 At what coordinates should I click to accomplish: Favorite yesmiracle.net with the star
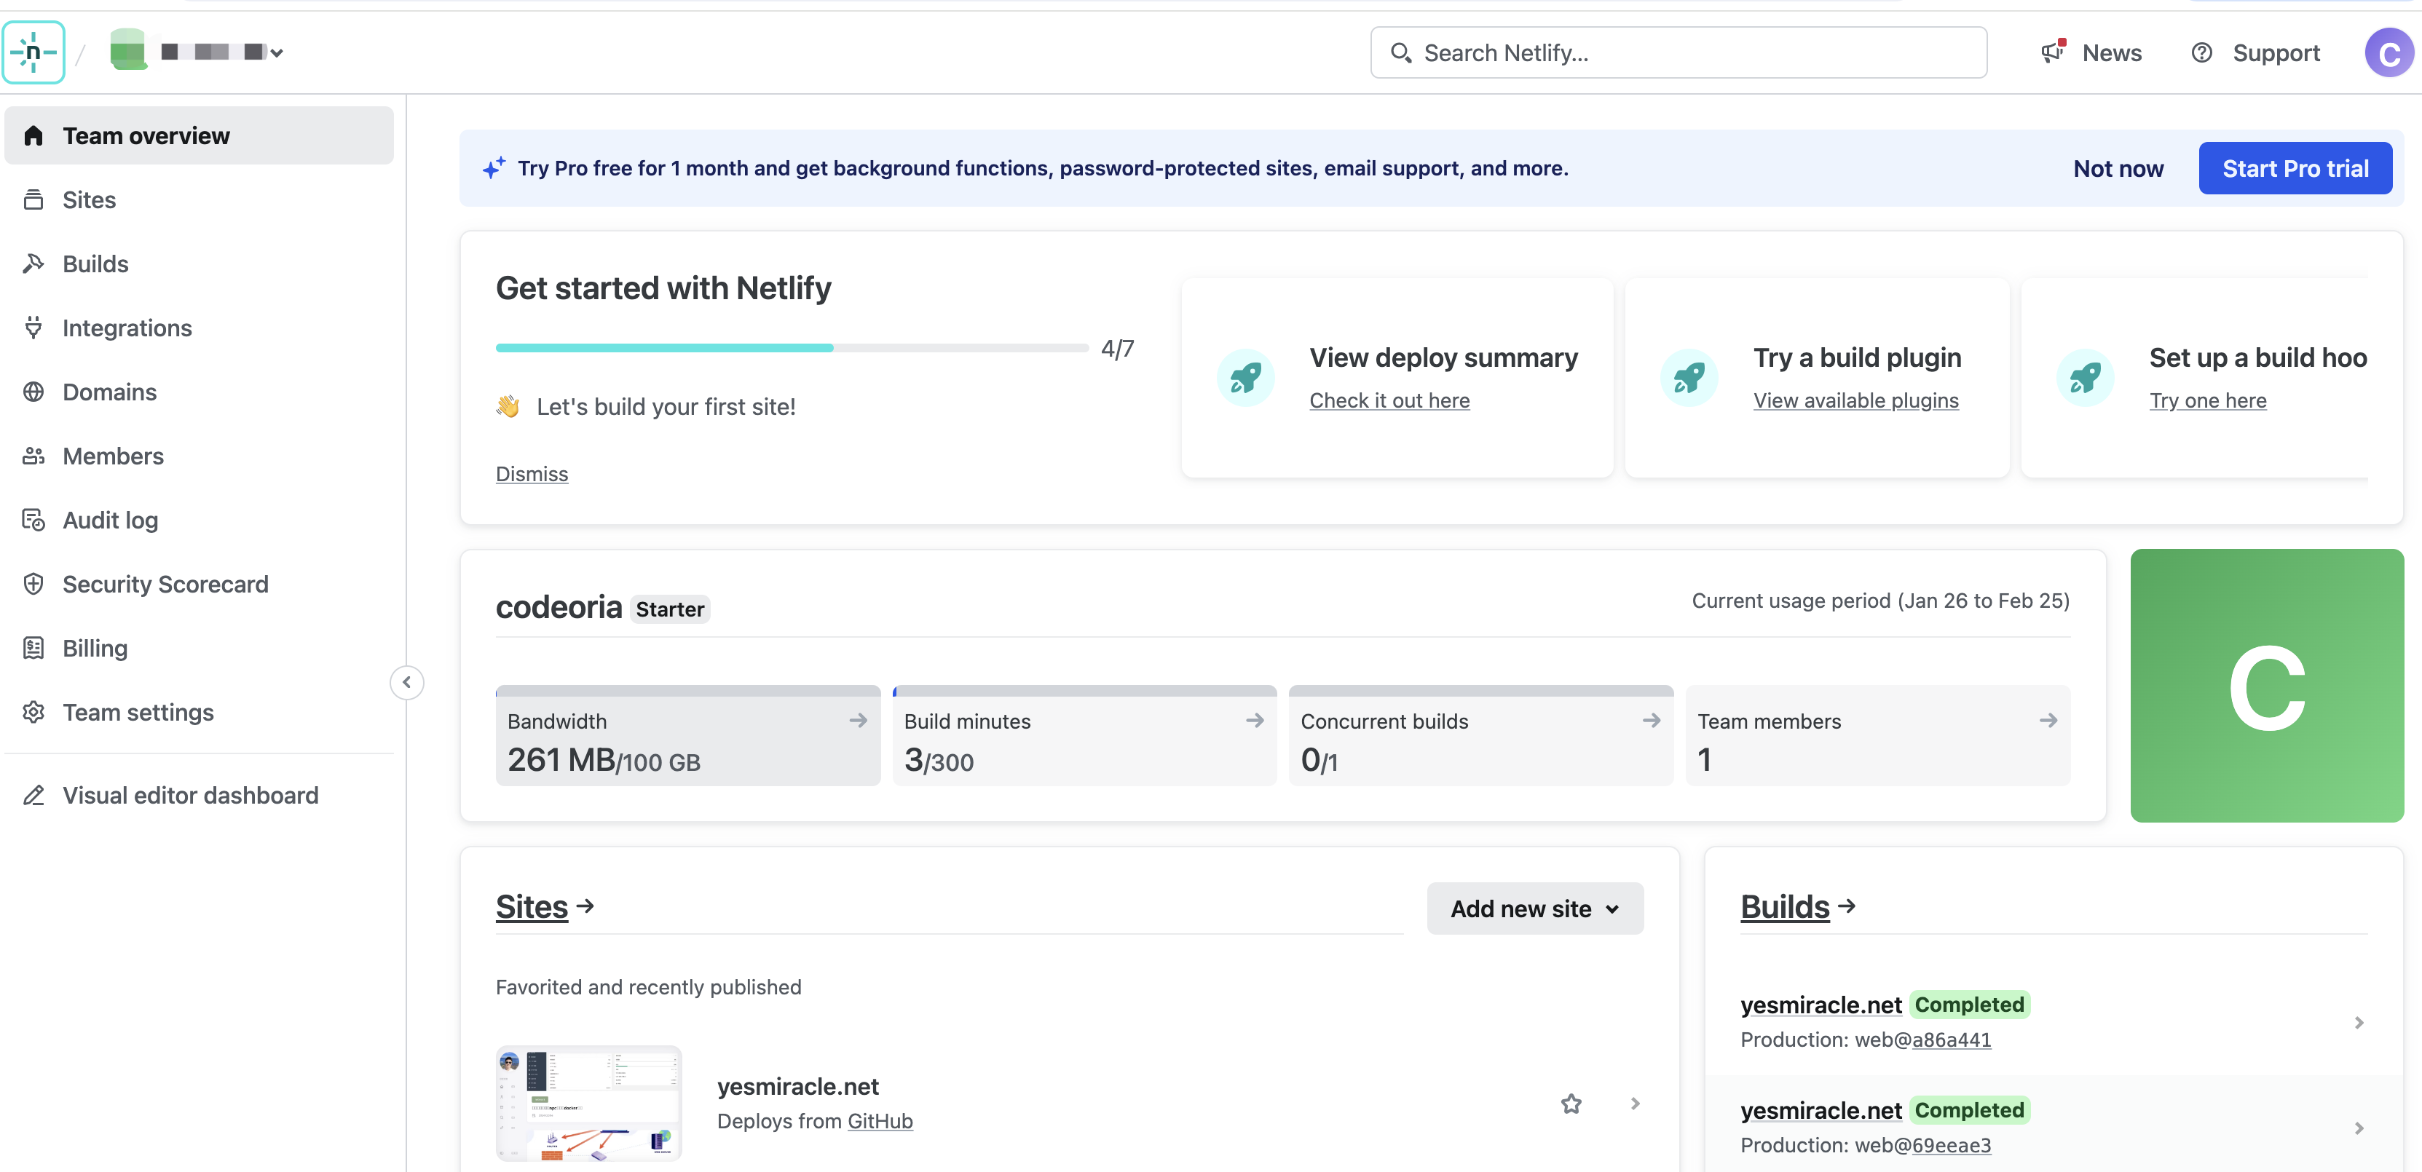point(1570,1104)
